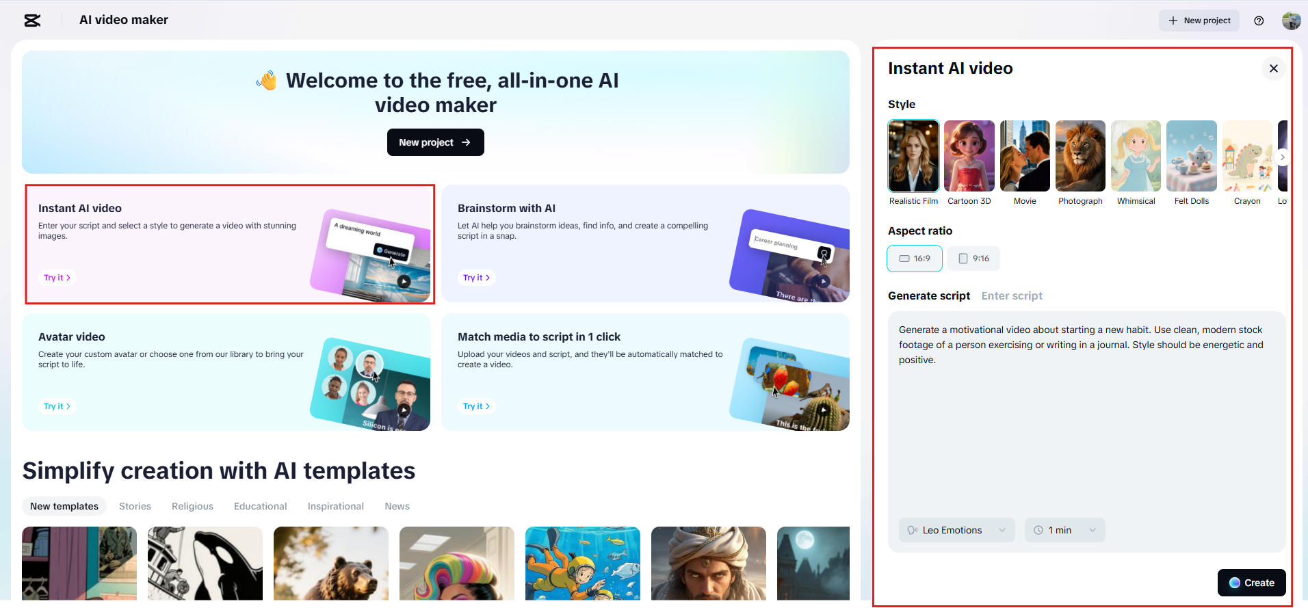Select the Inspirational templates tab
The height and width of the screenshot is (608, 1308).
tap(335, 506)
